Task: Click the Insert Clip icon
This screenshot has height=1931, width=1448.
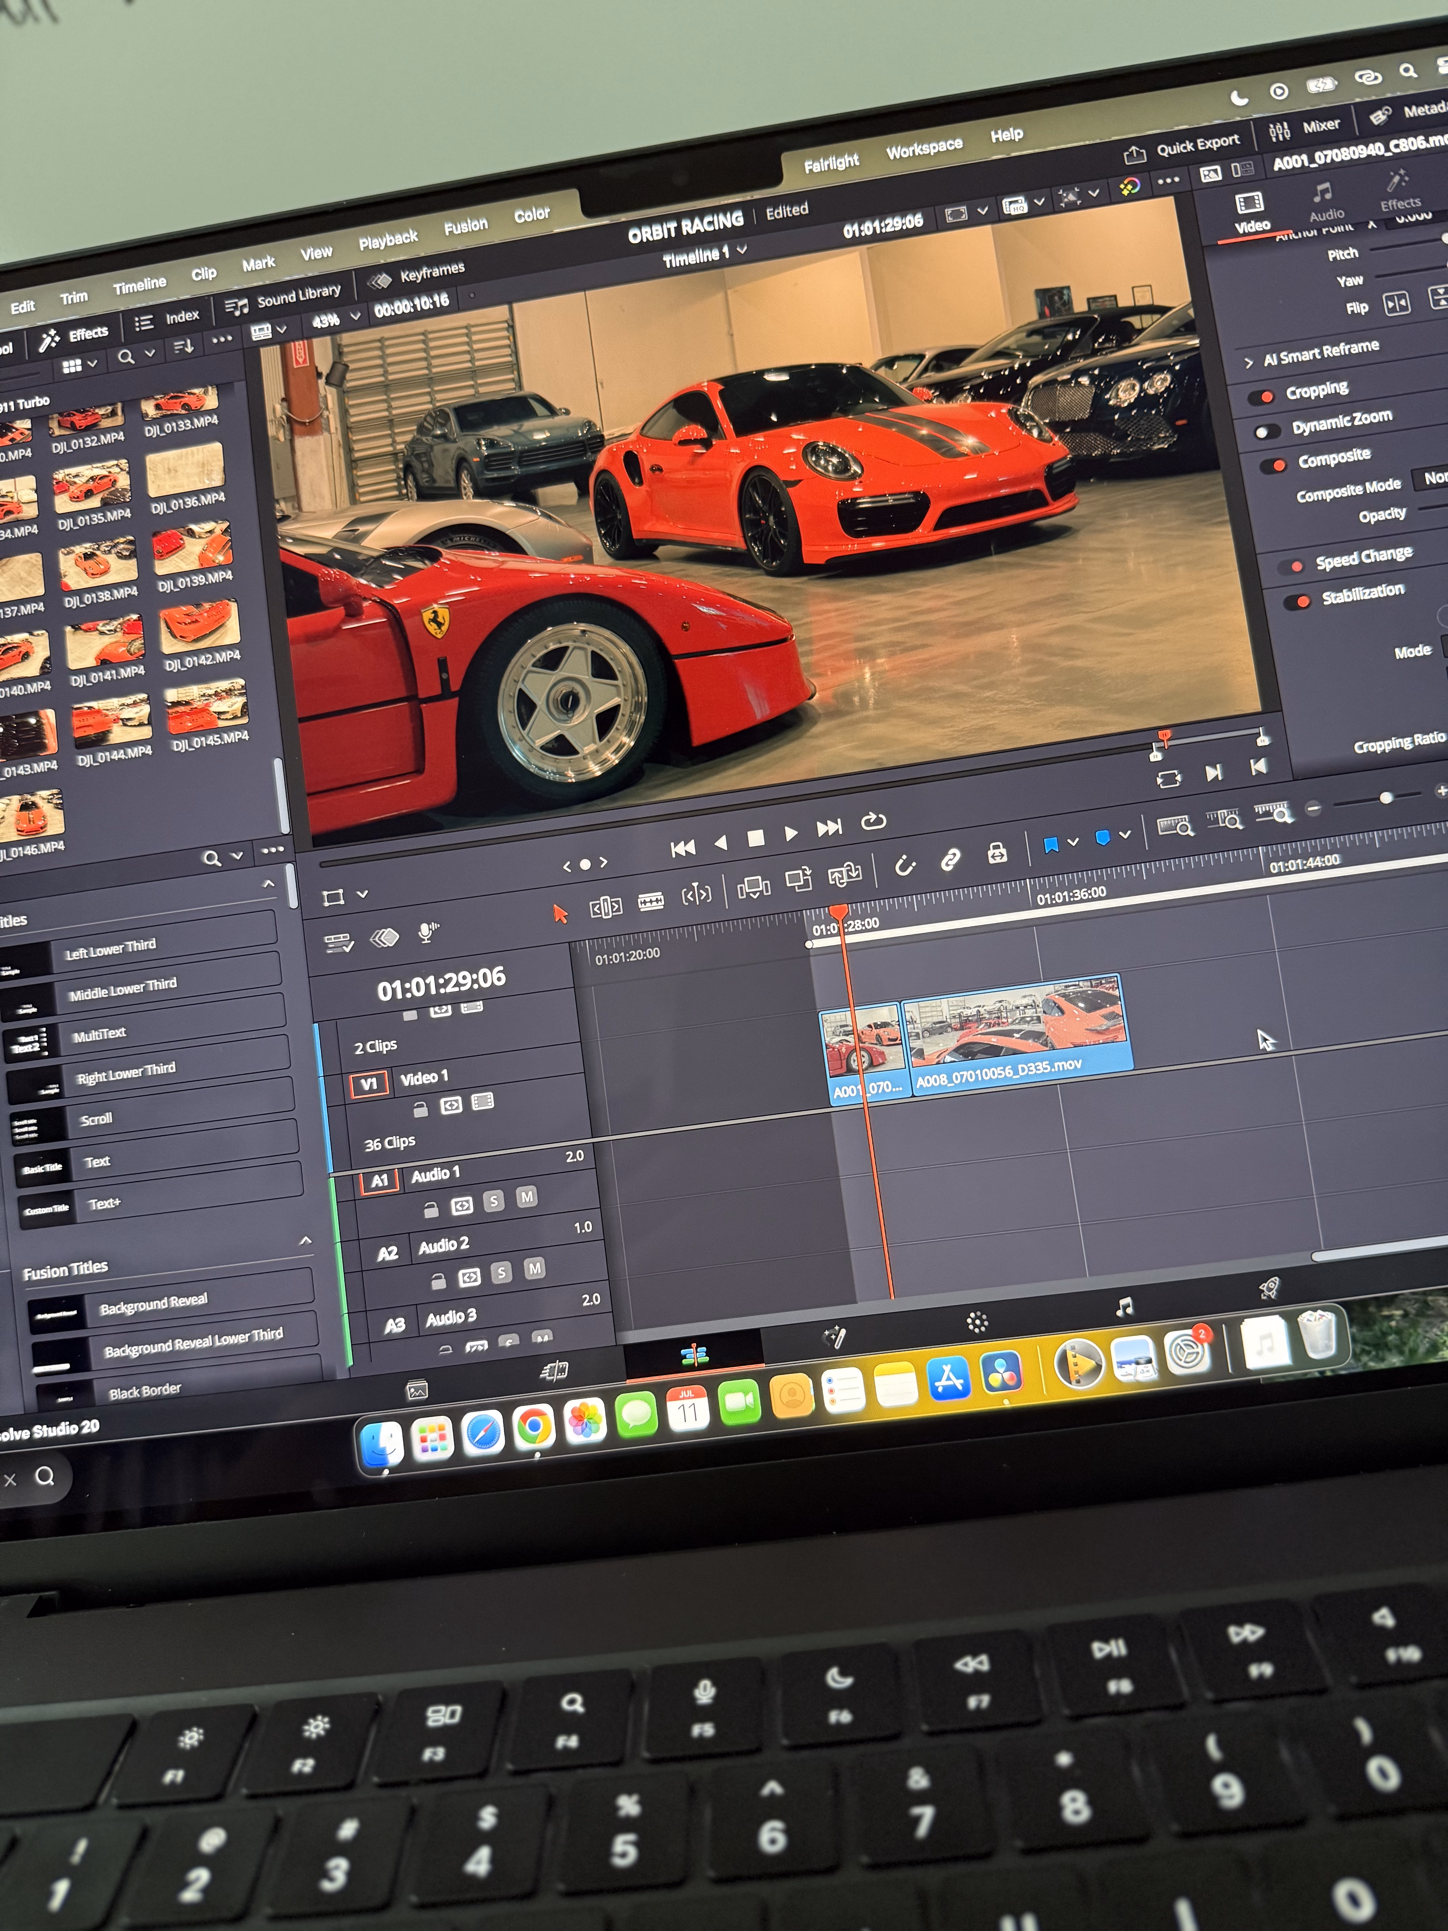Action: tap(753, 887)
